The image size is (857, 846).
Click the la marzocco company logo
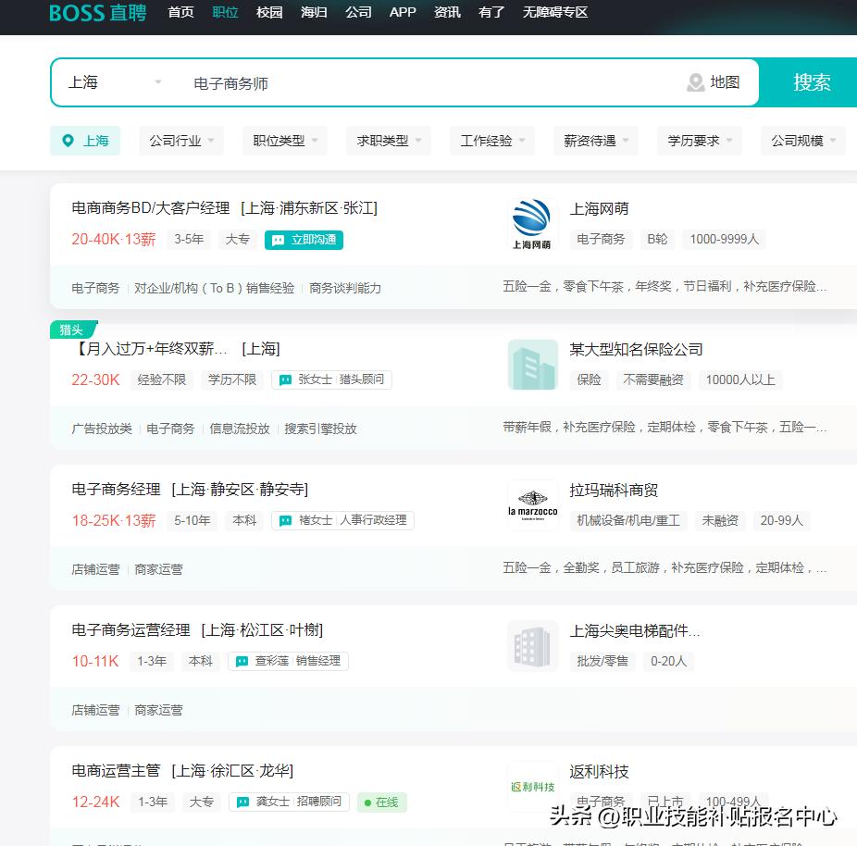532,504
